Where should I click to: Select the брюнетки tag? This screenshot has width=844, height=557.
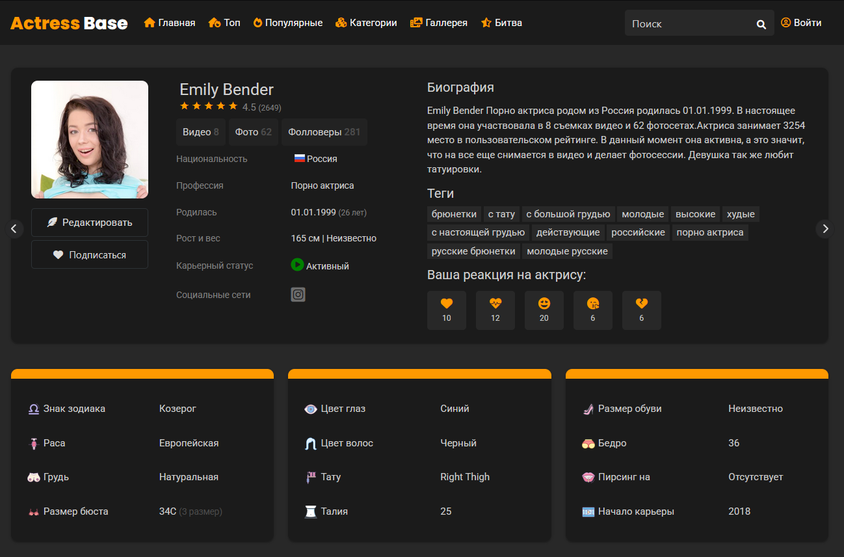point(455,214)
